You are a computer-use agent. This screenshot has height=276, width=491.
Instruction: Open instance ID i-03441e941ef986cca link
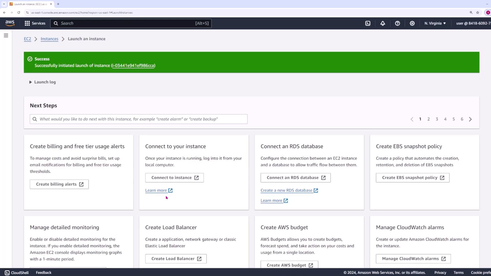click(133, 66)
